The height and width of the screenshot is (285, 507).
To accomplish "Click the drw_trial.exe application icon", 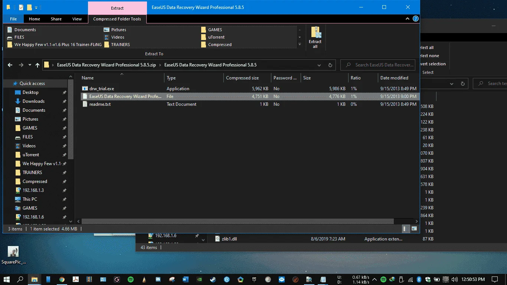I will coord(85,89).
